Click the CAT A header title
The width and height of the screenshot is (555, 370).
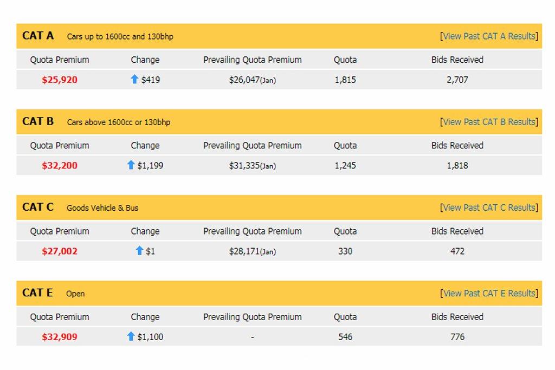tap(38, 36)
